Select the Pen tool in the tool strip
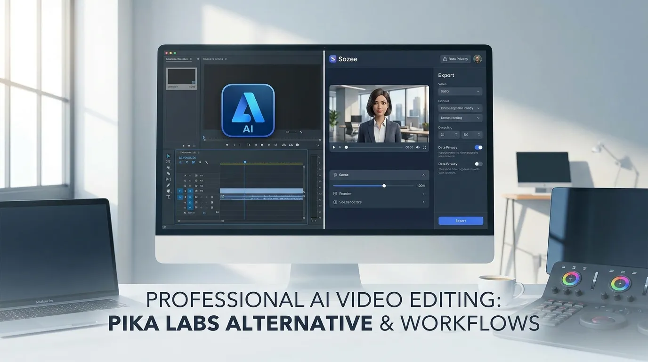 pos(168,185)
